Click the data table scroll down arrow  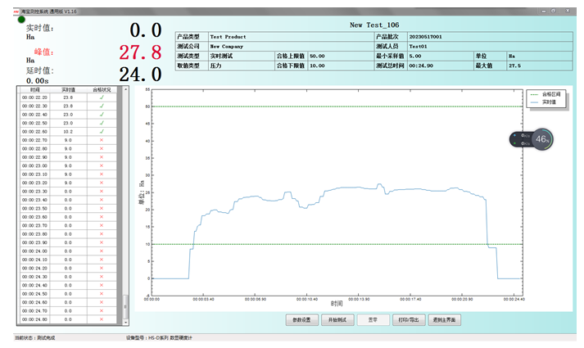[125, 323]
